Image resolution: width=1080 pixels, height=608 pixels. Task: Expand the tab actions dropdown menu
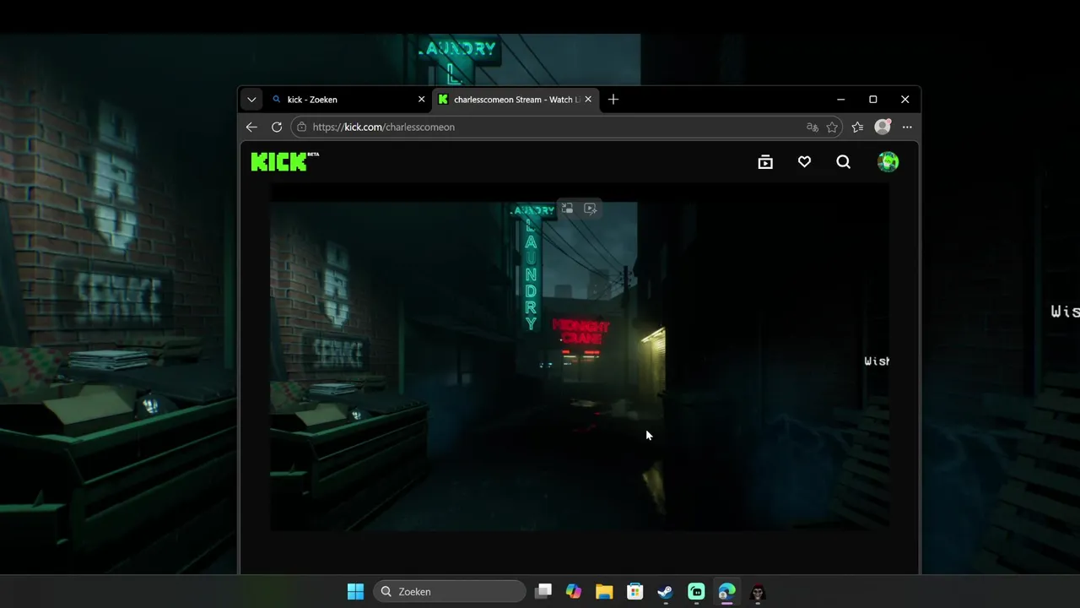point(251,99)
